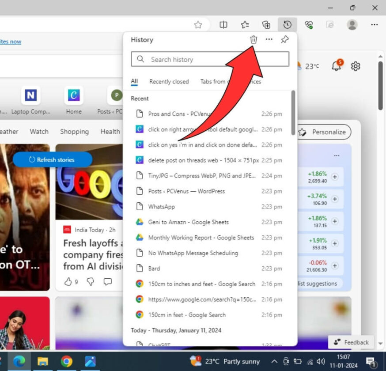Open more options menu in History panel
Screen dimensions: 386x371
pyautogui.click(x=269, y=39)
